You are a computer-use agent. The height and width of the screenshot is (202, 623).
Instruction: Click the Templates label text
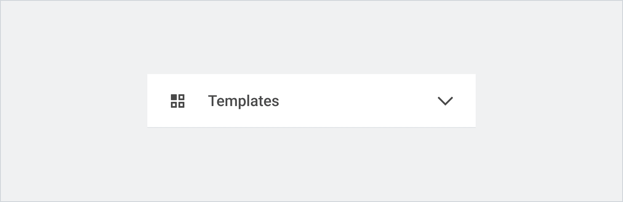[x=243, y=101]
